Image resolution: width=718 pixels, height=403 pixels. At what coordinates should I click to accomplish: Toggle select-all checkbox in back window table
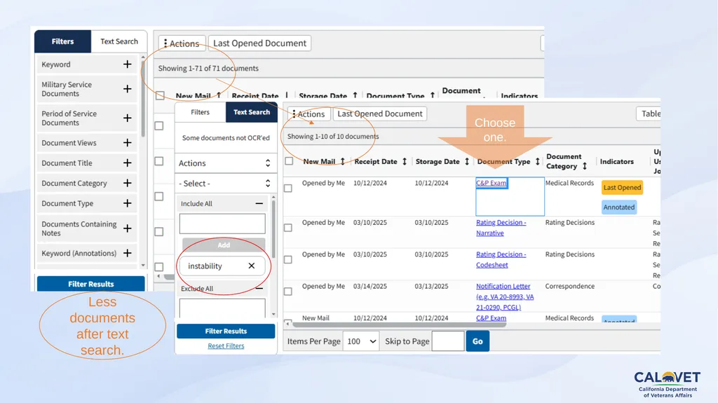(x=160, y=95)
